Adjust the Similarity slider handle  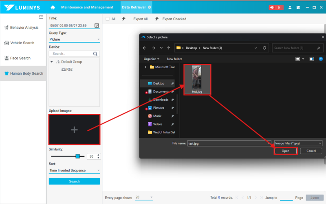[x=77, y=156]
